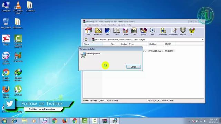Switch to the Windows Installer taskbar button
The image size is (221, 124).
coord(115,121)
